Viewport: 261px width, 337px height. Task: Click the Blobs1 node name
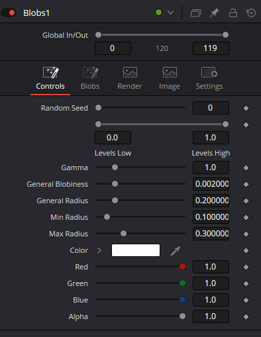[x=36, y=13]
